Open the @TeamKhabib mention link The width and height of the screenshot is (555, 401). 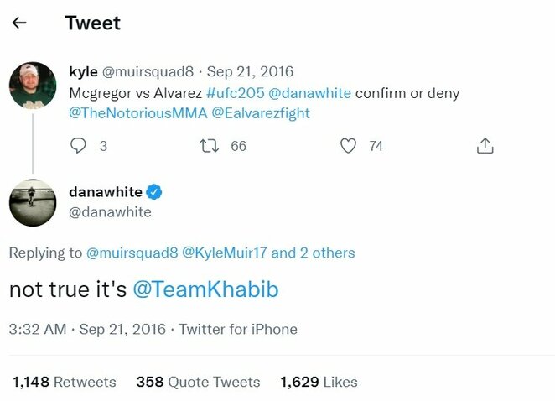point(205,289)
